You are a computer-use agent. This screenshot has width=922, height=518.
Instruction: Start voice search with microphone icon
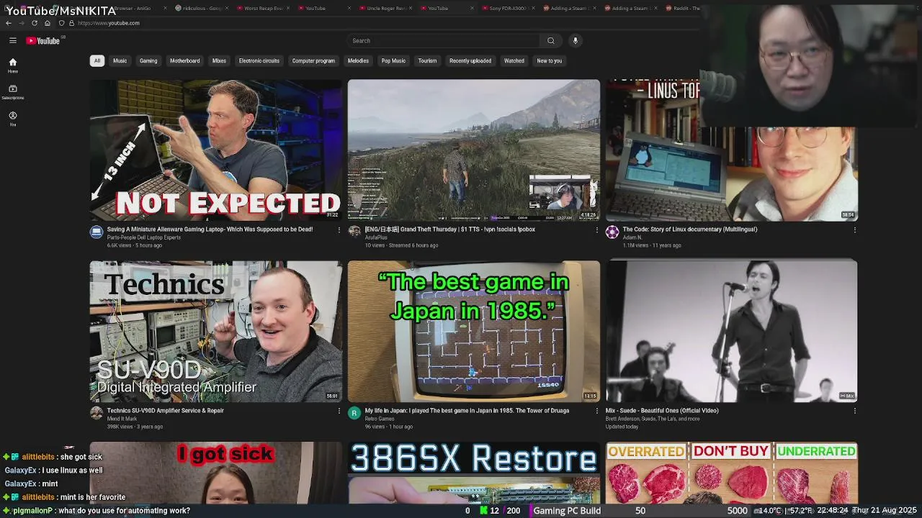click(575, 40)
